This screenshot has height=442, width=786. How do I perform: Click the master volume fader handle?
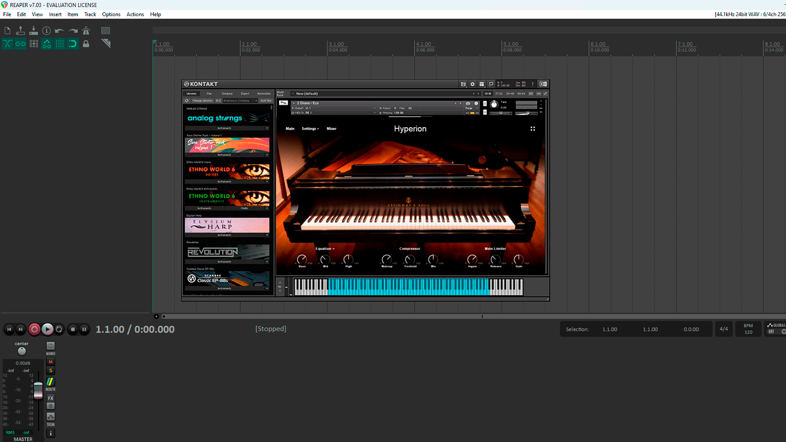point(38,390)
